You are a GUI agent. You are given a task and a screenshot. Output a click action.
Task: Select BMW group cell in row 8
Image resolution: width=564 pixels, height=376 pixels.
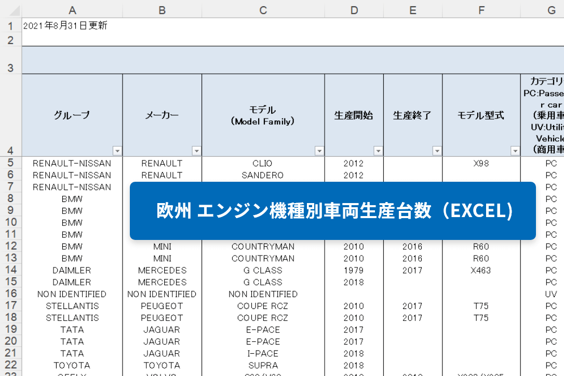pos(72,199)
